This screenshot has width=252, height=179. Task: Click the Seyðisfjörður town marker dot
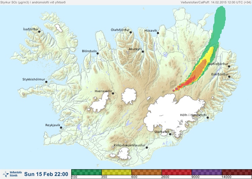229,66
